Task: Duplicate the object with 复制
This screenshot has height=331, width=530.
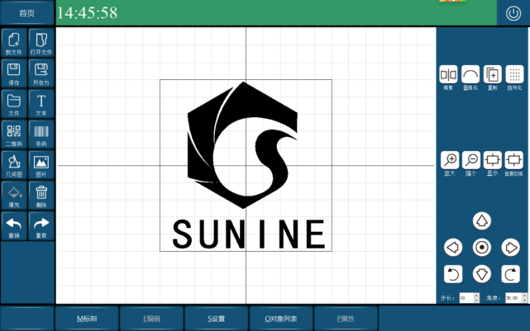Action: click(493, 74)
